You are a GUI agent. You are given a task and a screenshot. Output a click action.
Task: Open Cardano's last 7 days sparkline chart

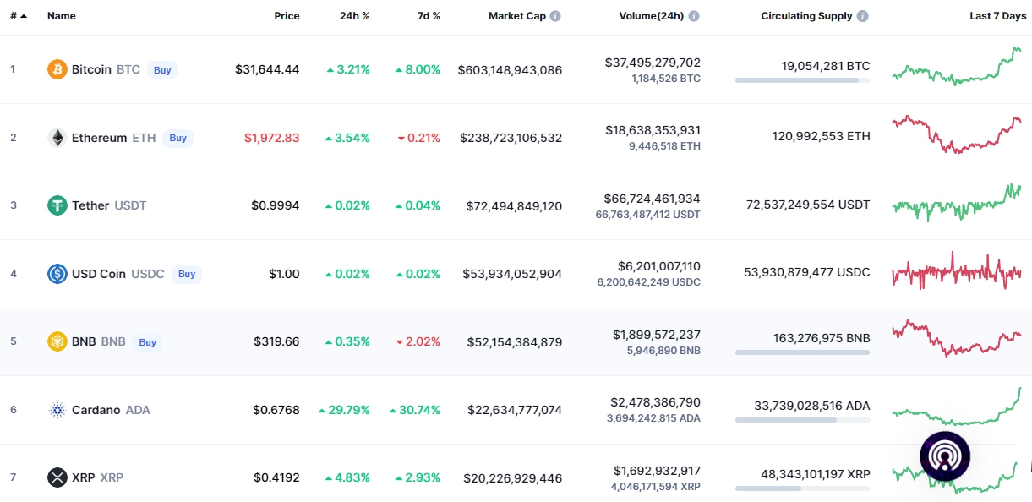(x=956, y=407)
